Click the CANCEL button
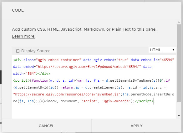Image resolution: width=183 pixels, height=133 pixels. coord(46,126)
